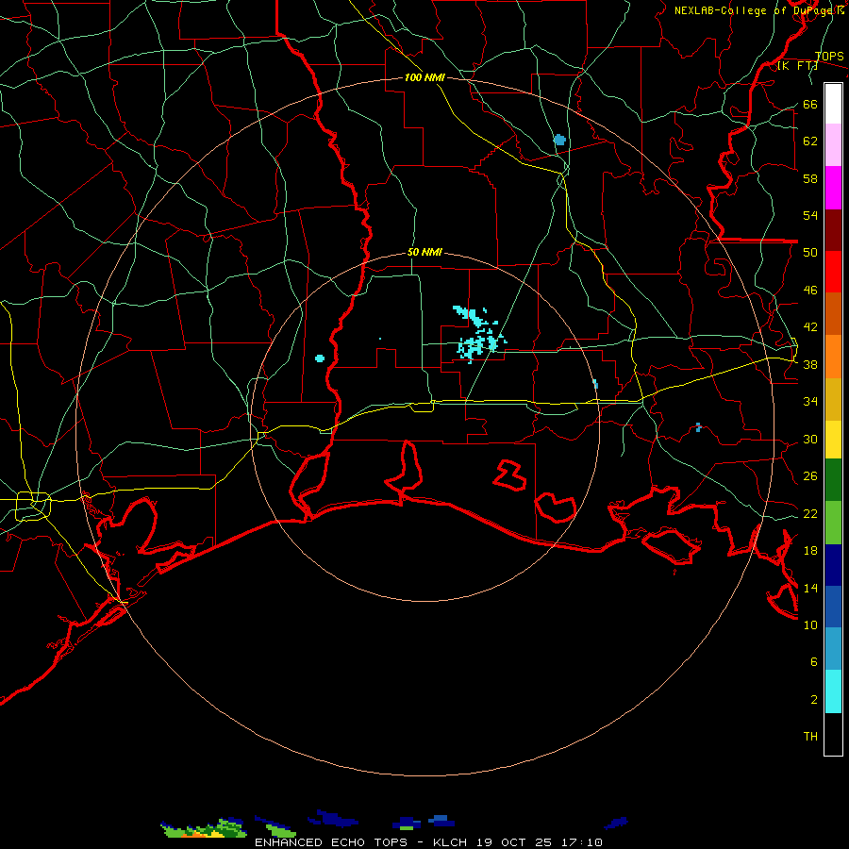The height and width of the screenshot is (849, 849).
Task: Click the '14' legend value
Action: (810, 588)
